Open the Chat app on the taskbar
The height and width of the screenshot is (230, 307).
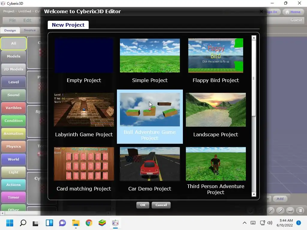pyautogui.click(x=62, y=223)
